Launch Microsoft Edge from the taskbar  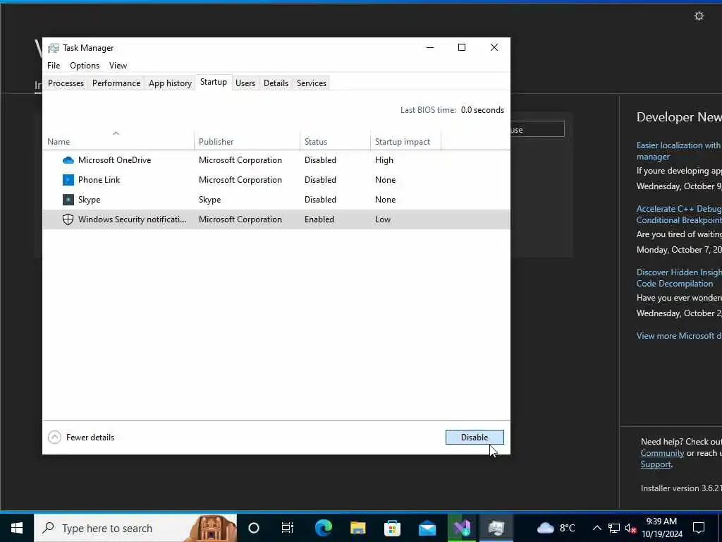point(323,528)
